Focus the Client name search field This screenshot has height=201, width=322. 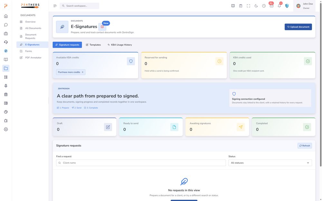pyautogui.click(x=141, y=163)
